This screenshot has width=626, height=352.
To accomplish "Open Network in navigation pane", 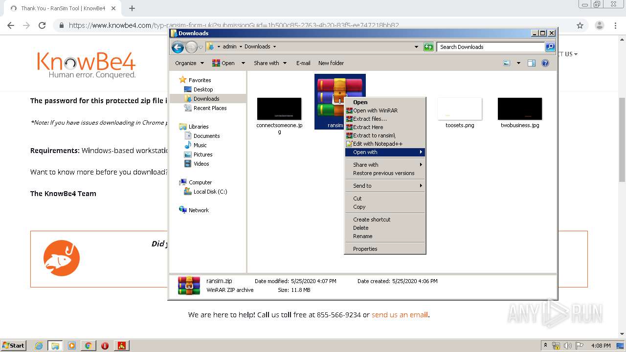I will pyautogui.click(x=199, y=210).
